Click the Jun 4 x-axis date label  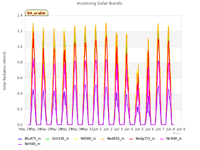[129, 129]
